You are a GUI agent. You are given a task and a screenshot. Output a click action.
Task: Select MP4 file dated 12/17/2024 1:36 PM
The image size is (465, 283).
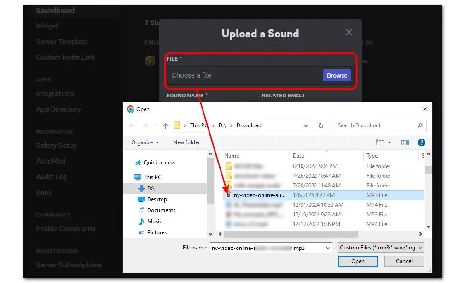324,224
